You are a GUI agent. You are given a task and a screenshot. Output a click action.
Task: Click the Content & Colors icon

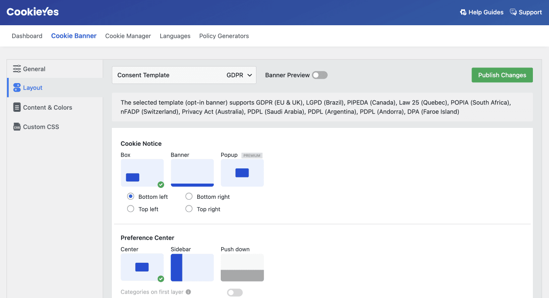point(17,107)
